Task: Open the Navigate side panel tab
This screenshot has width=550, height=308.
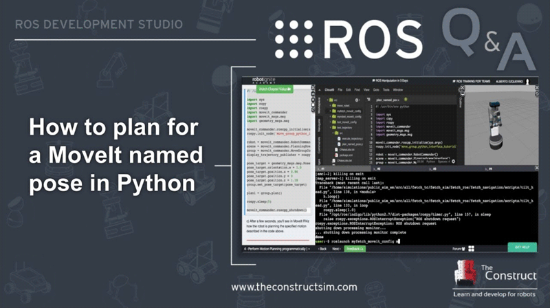Action: (319, 125)
